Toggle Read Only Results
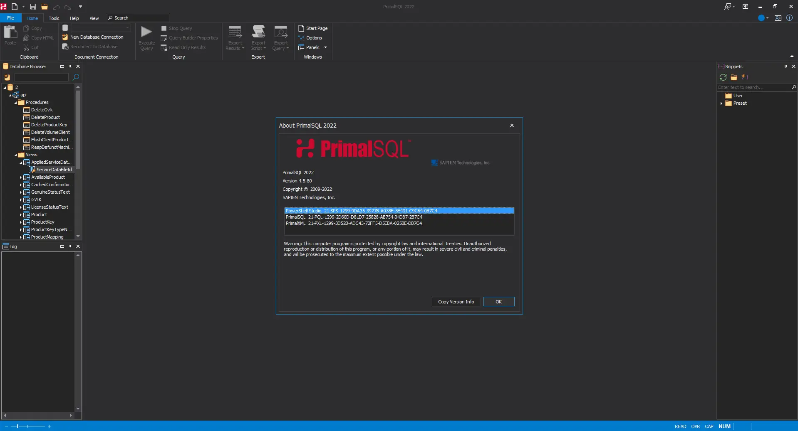The width and height of the screenshot is (798, 431). point(183,47)
